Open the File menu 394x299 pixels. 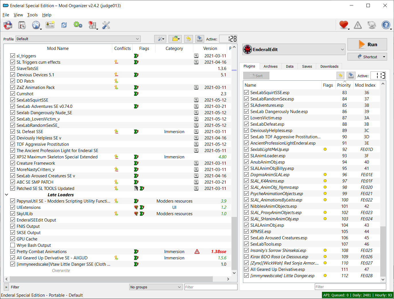click(6, 15)
